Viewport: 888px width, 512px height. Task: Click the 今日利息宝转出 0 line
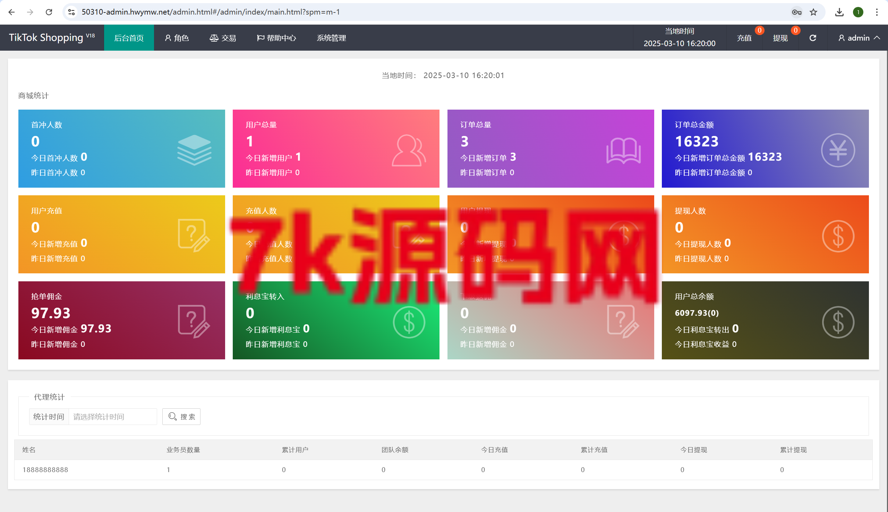pyautogui.click(x=707, y=329)
